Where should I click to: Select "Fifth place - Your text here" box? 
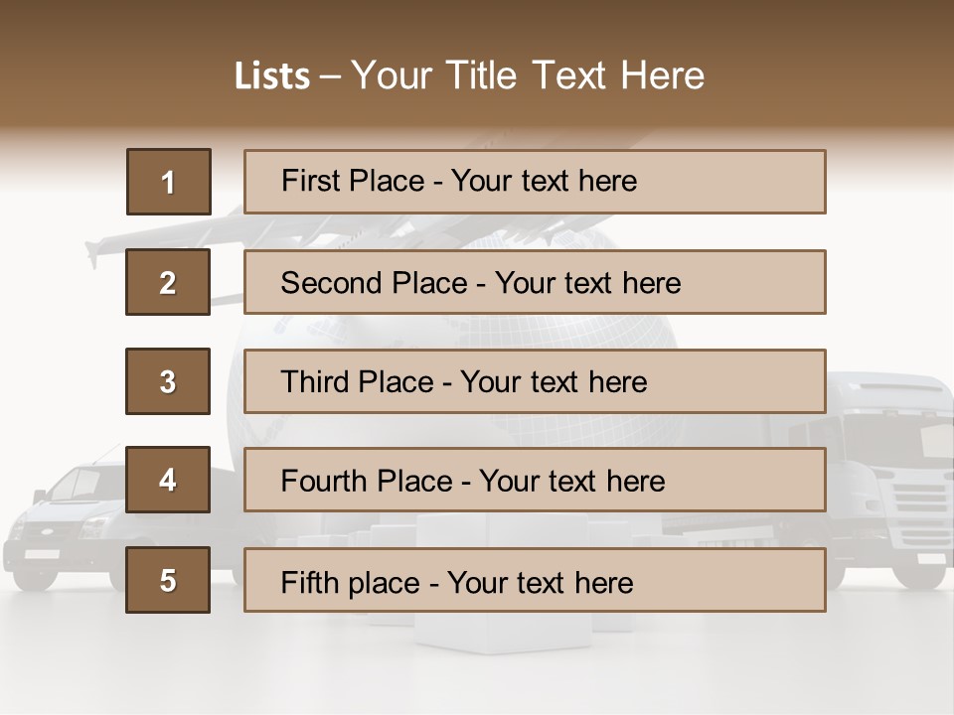(x=535, y=580)
